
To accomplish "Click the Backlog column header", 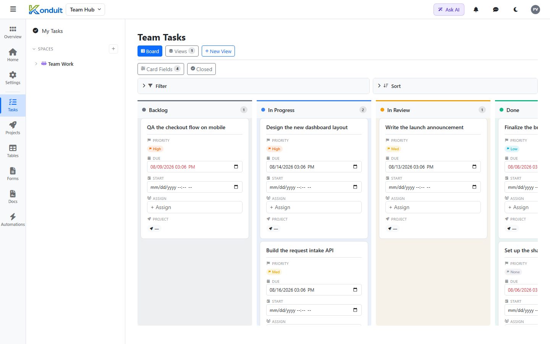I will tap(195, 110).
